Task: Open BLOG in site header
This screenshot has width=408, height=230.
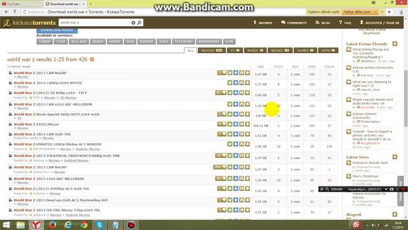Action: point(323,23)
